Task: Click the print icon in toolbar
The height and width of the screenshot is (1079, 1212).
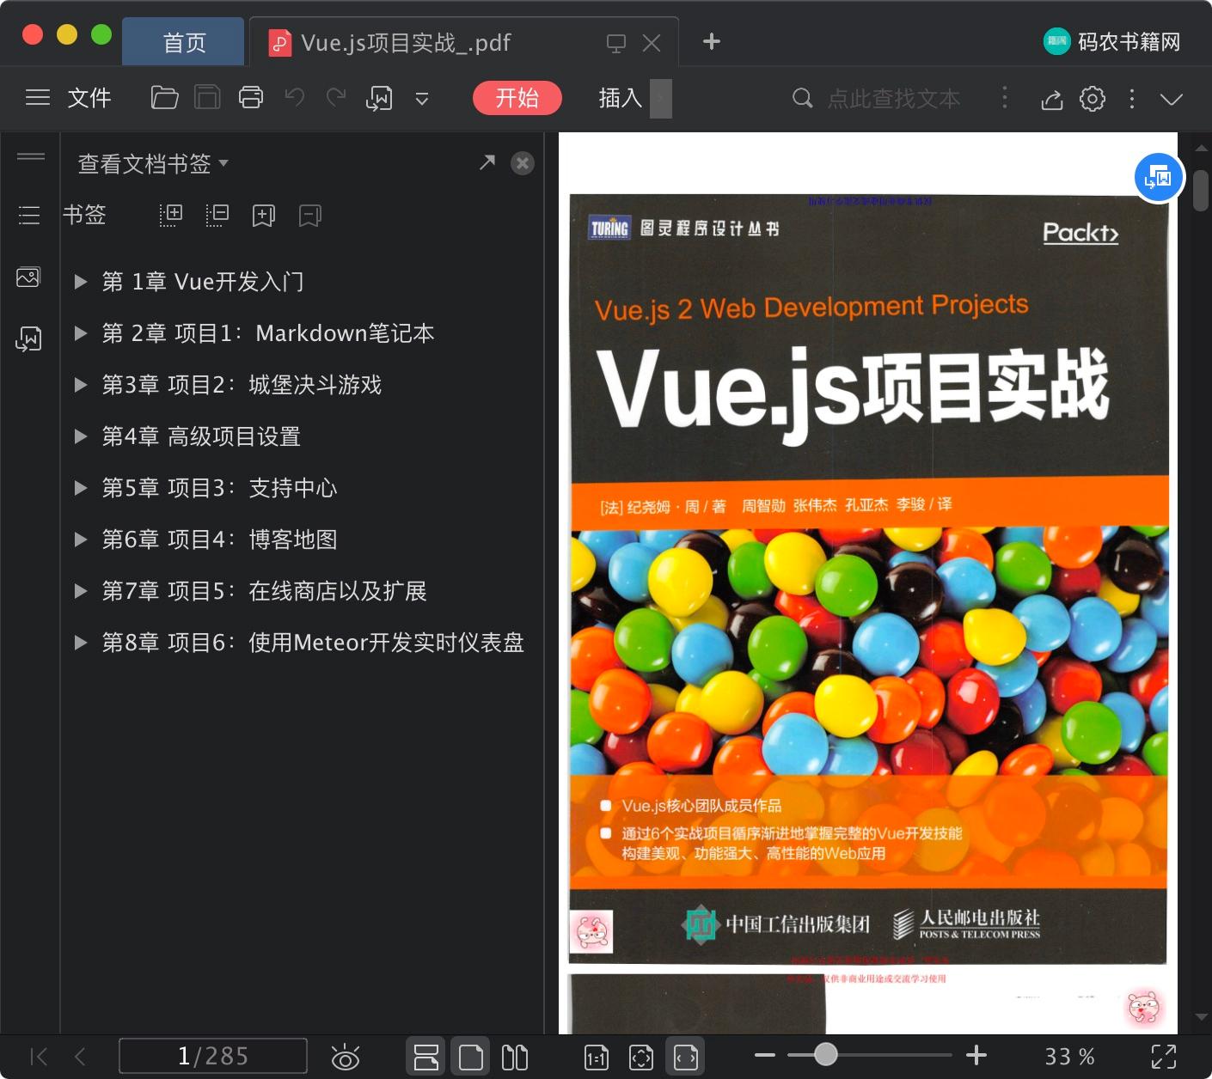Action: coord(251,98)
